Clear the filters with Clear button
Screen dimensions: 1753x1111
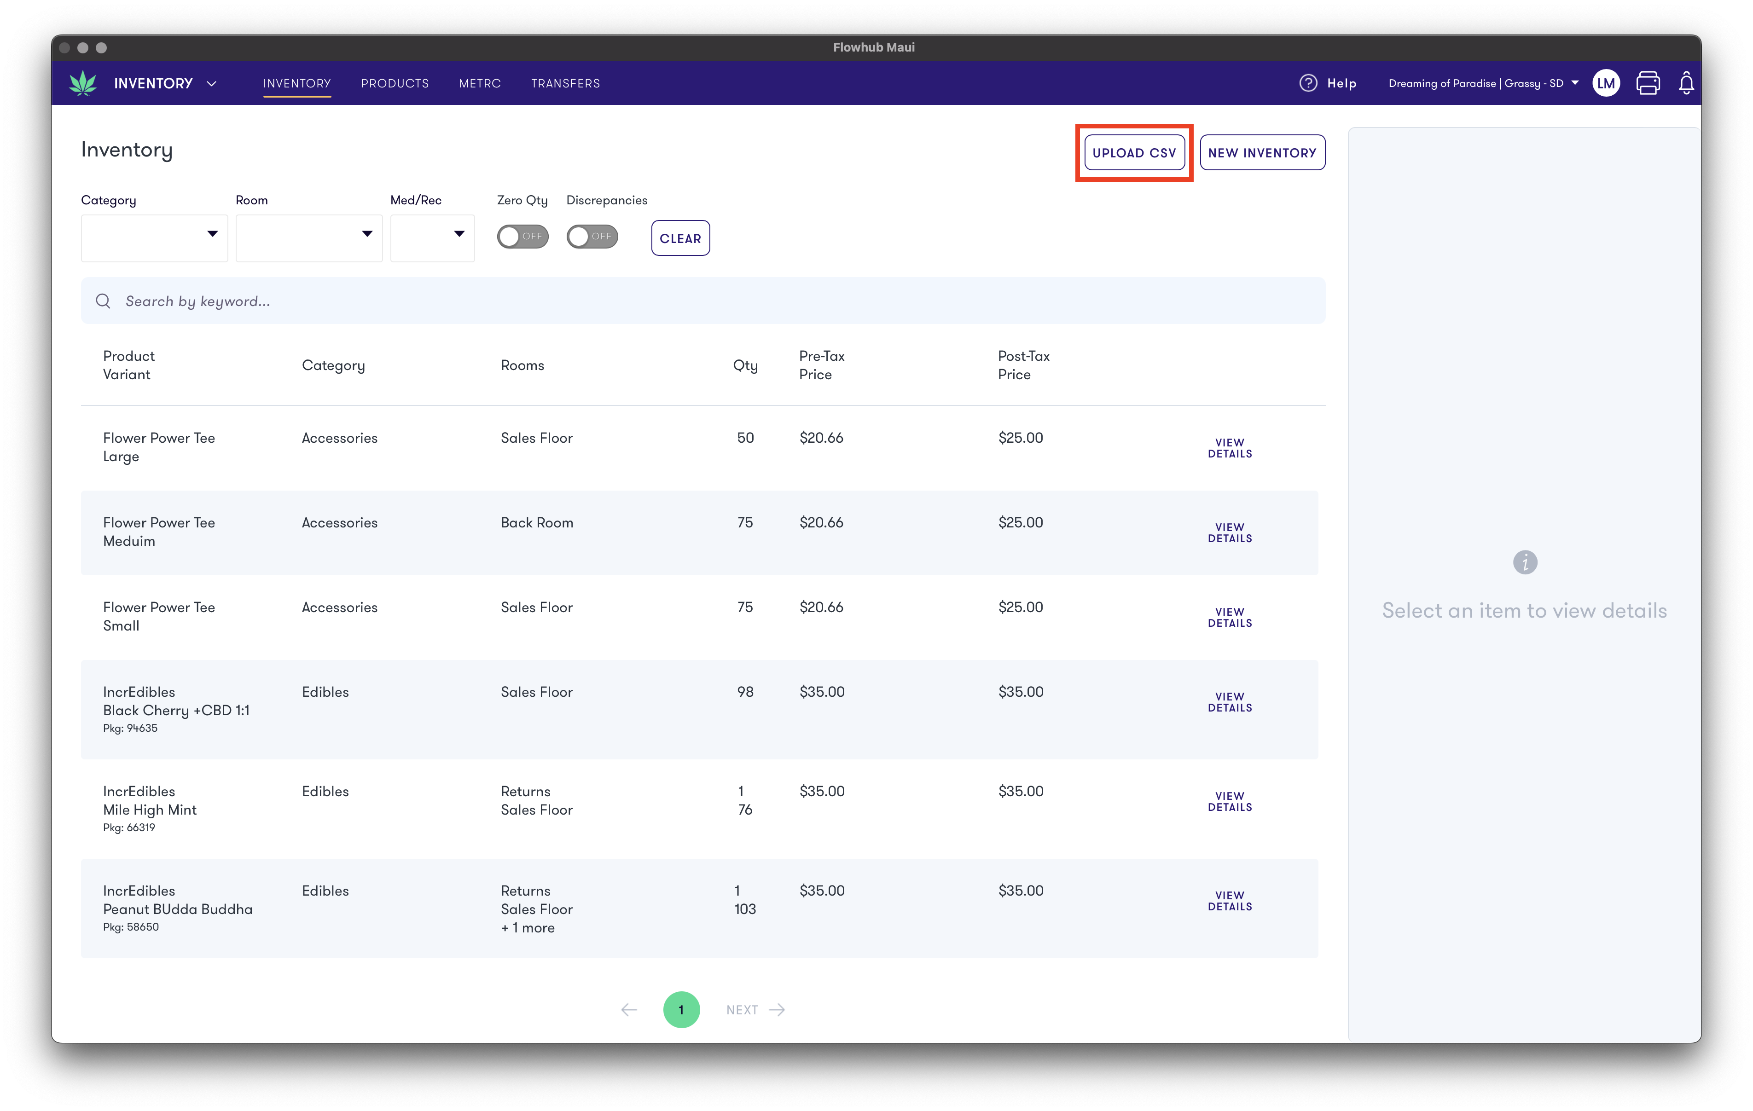(x=680, y=238)
